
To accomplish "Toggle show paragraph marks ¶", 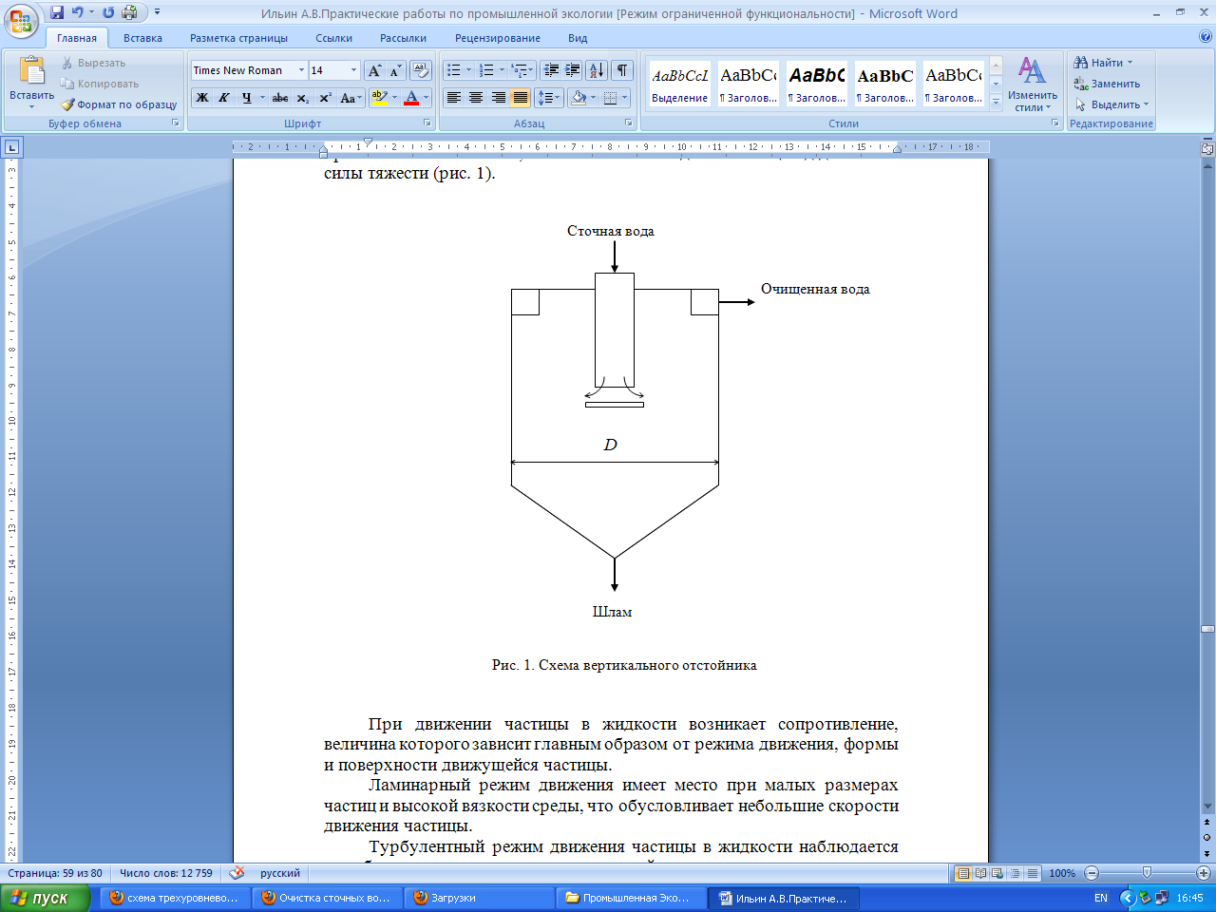I will click(x=622, y=70).
